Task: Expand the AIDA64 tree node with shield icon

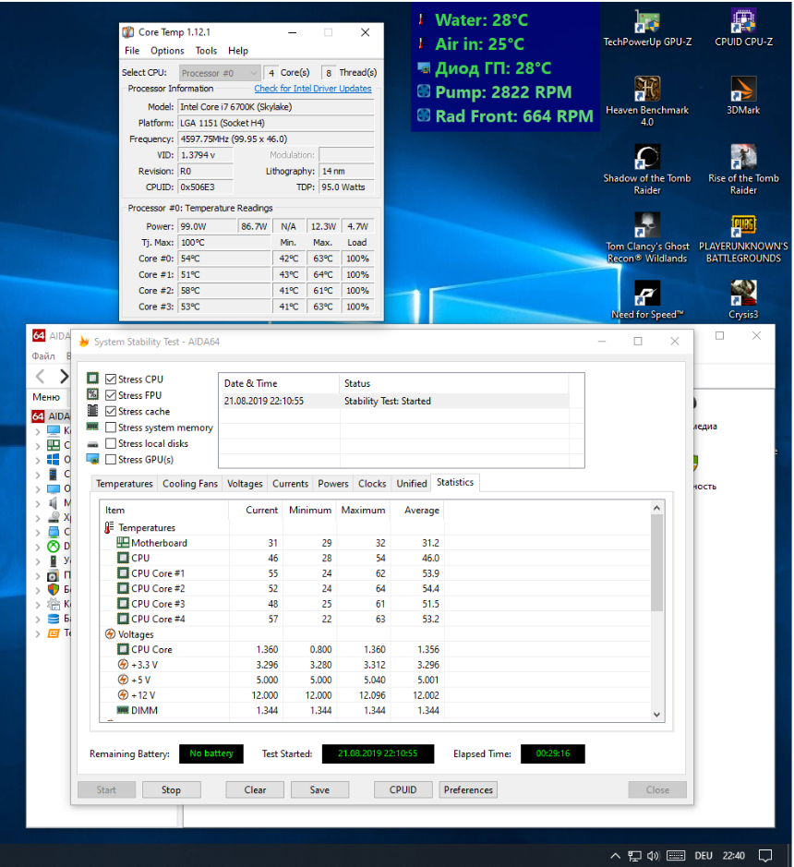Action: coord(38,589)
